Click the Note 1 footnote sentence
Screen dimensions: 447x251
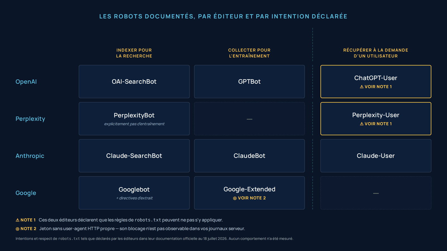[131, 220]
